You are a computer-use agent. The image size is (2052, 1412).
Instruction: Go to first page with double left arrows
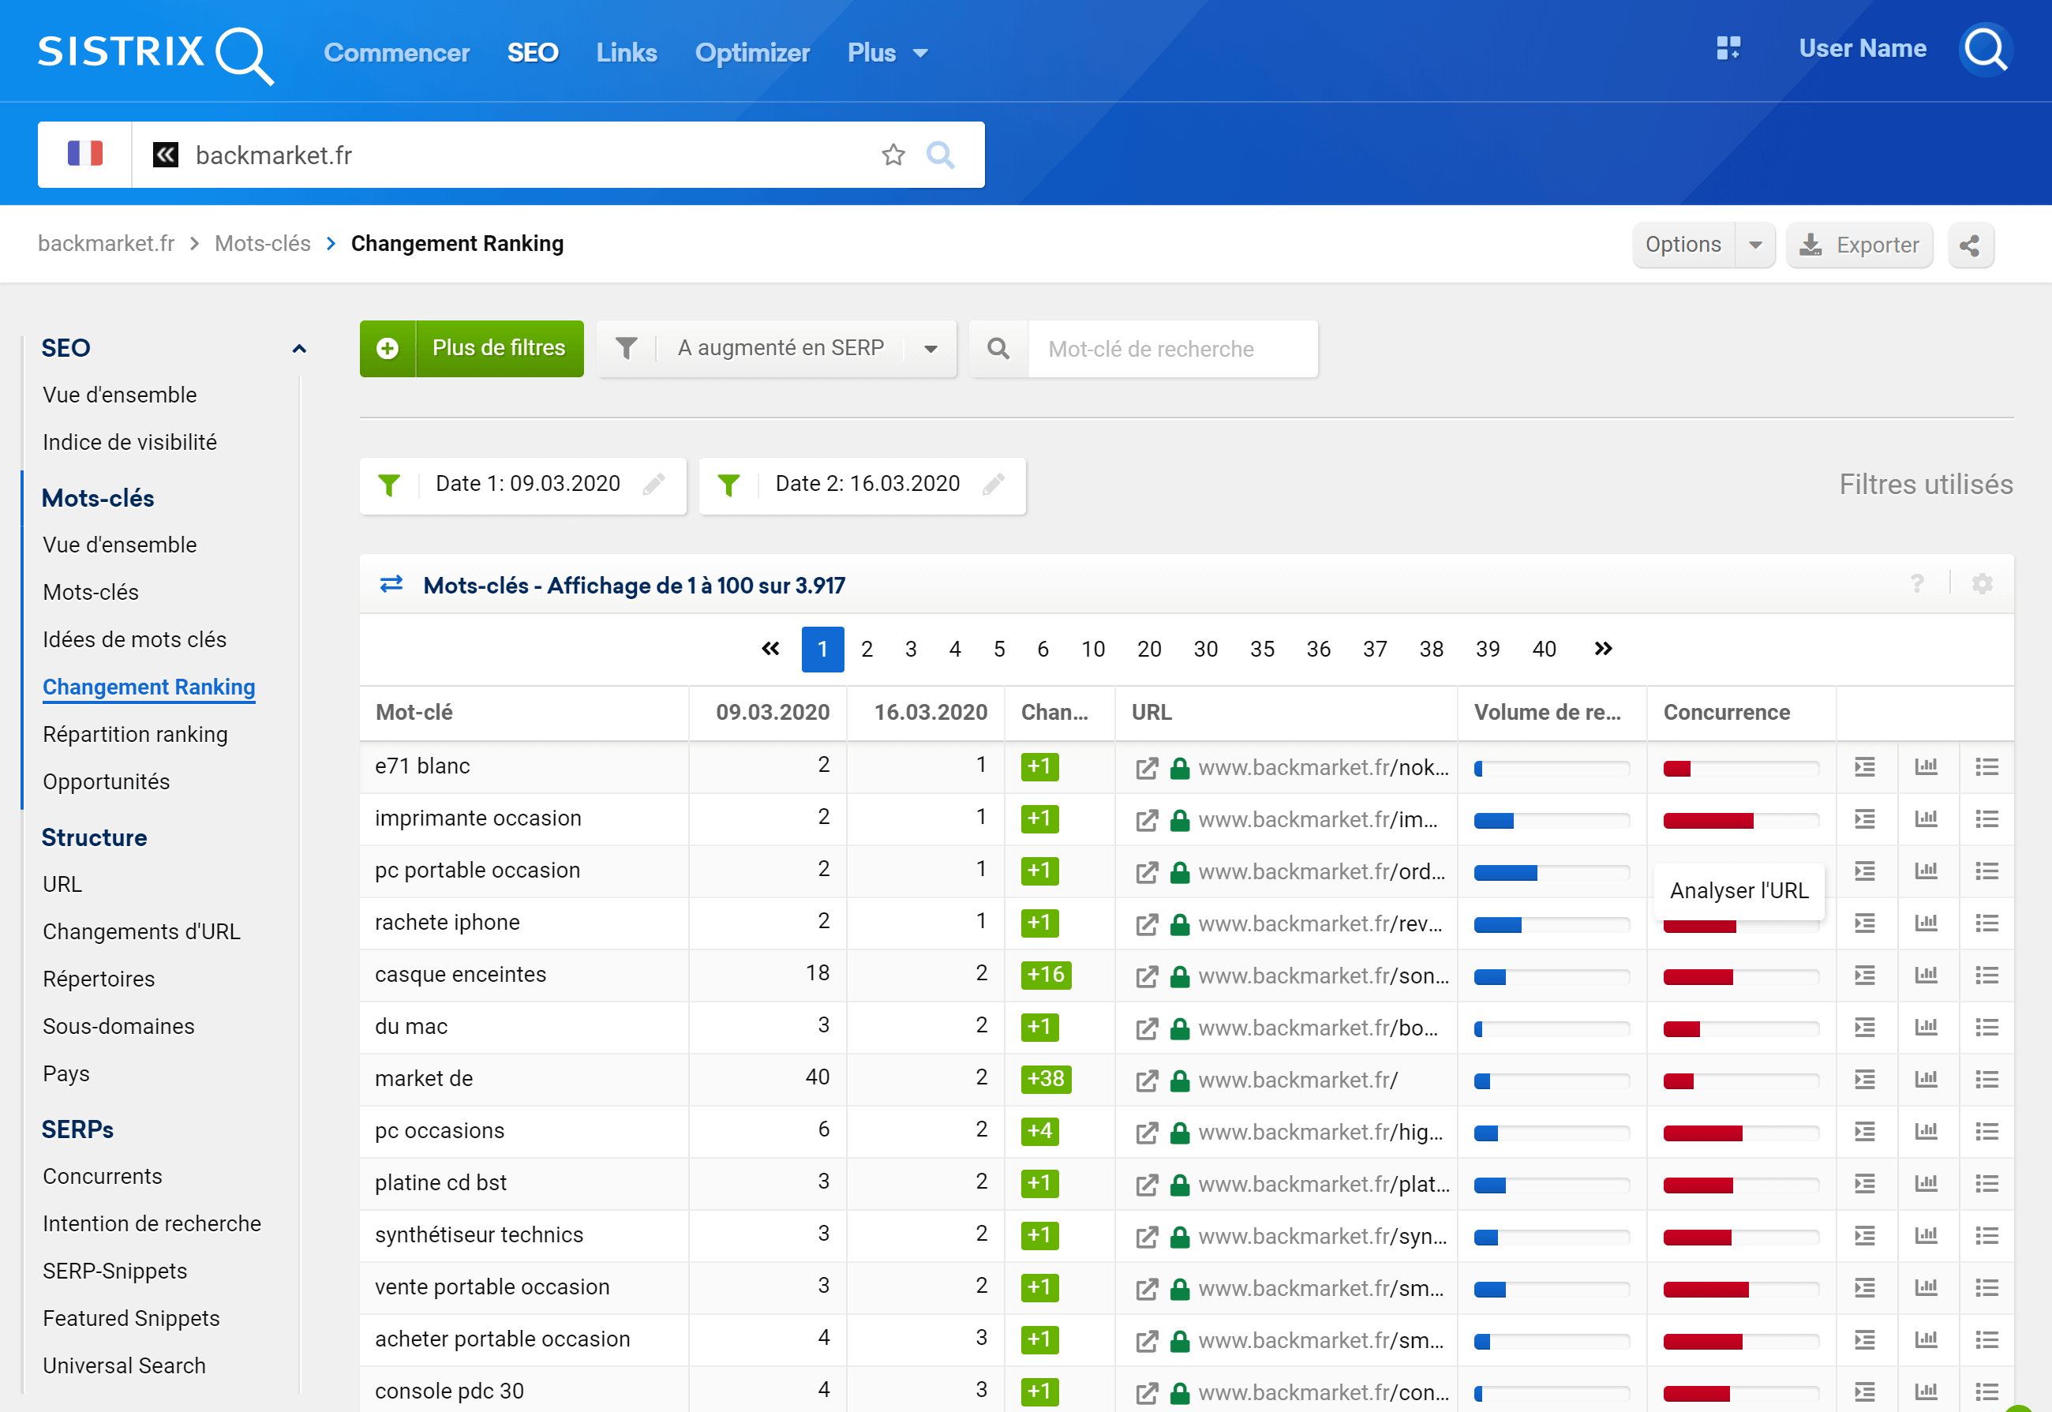[x=770, y=650]
